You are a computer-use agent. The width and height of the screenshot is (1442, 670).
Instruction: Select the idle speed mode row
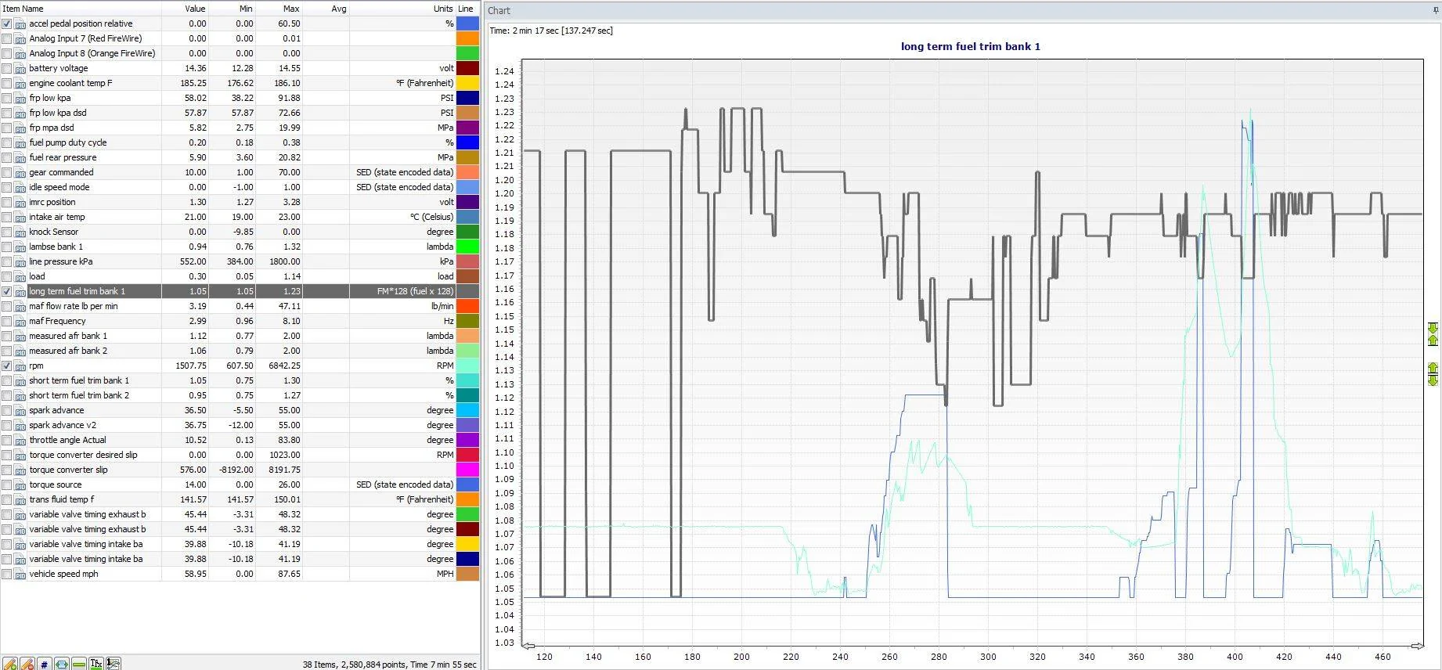[240, 187]
